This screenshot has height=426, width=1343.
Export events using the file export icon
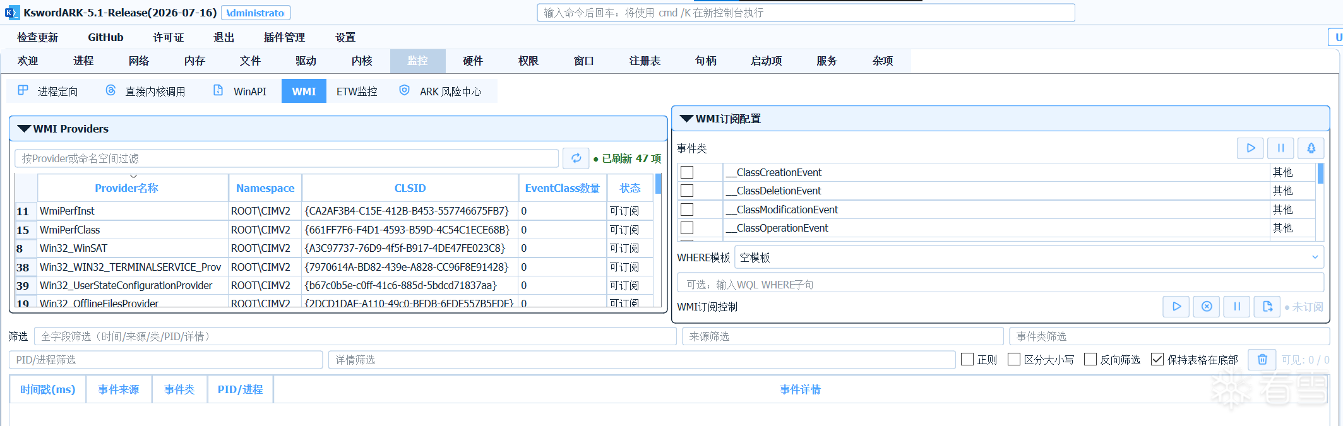pyautogui.click(x=1267, y=307)
